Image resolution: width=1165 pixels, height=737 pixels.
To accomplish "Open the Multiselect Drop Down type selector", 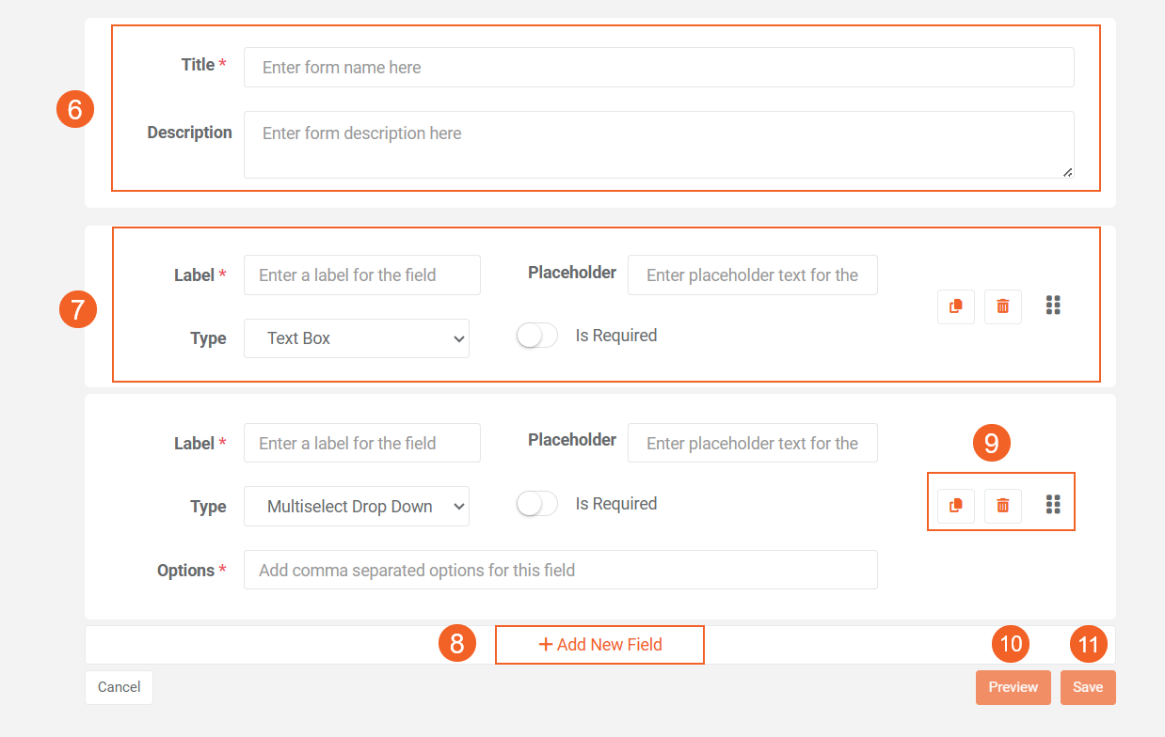I will pyautogui.click(x=357, y=506).
